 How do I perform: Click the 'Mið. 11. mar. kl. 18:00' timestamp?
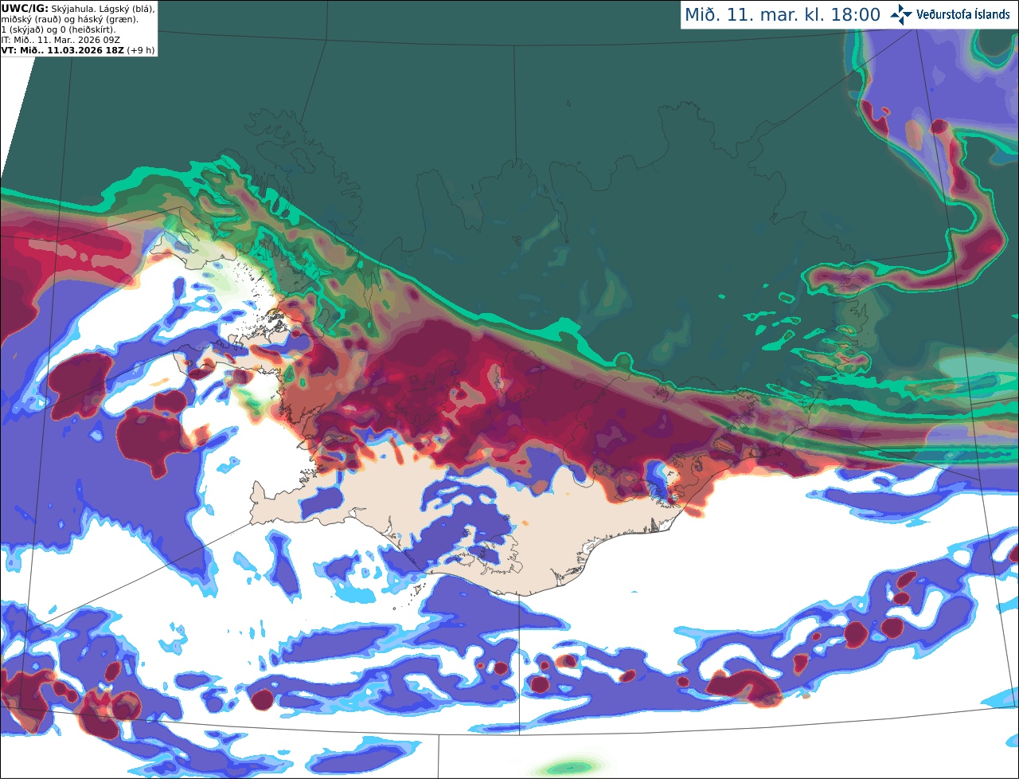pyautogui.click(x=783, y=15)
